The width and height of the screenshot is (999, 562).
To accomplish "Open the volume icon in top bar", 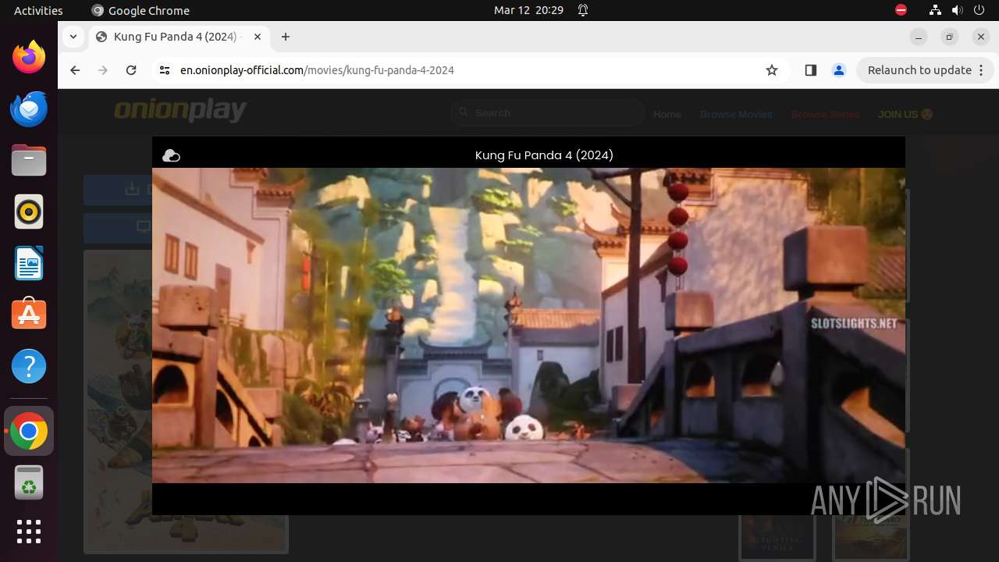I will click(957, 10).
